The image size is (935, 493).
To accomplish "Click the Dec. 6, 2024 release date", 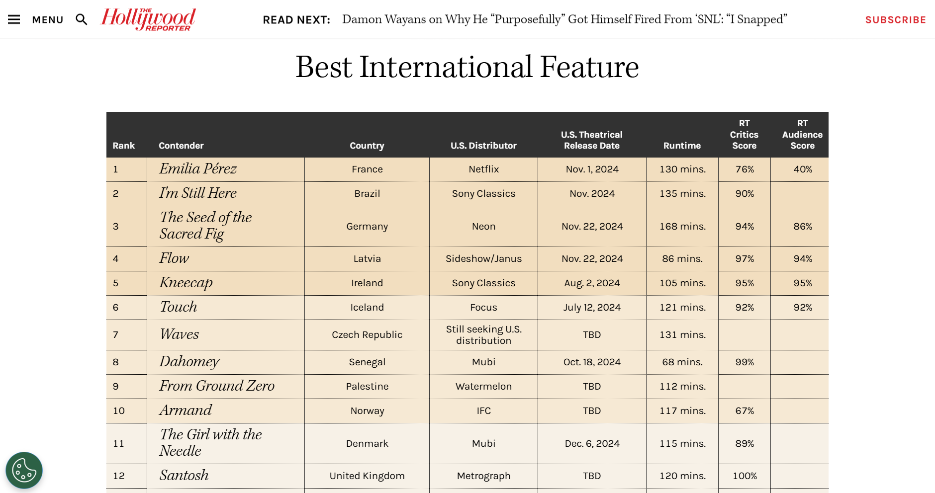I will click(592, 444).
